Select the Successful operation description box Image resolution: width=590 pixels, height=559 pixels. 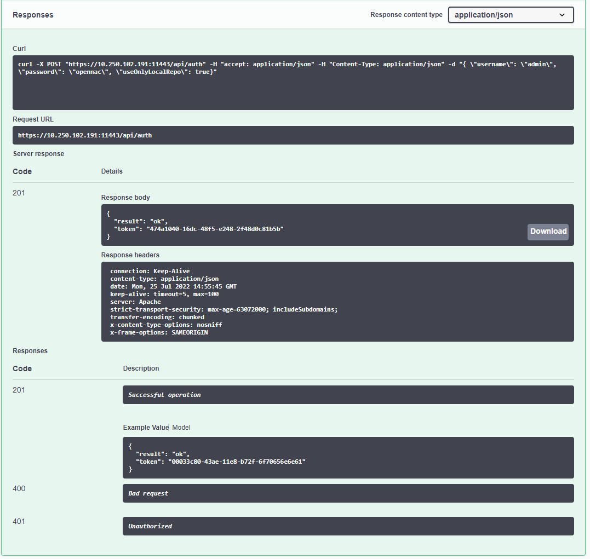tap(348, 395)
